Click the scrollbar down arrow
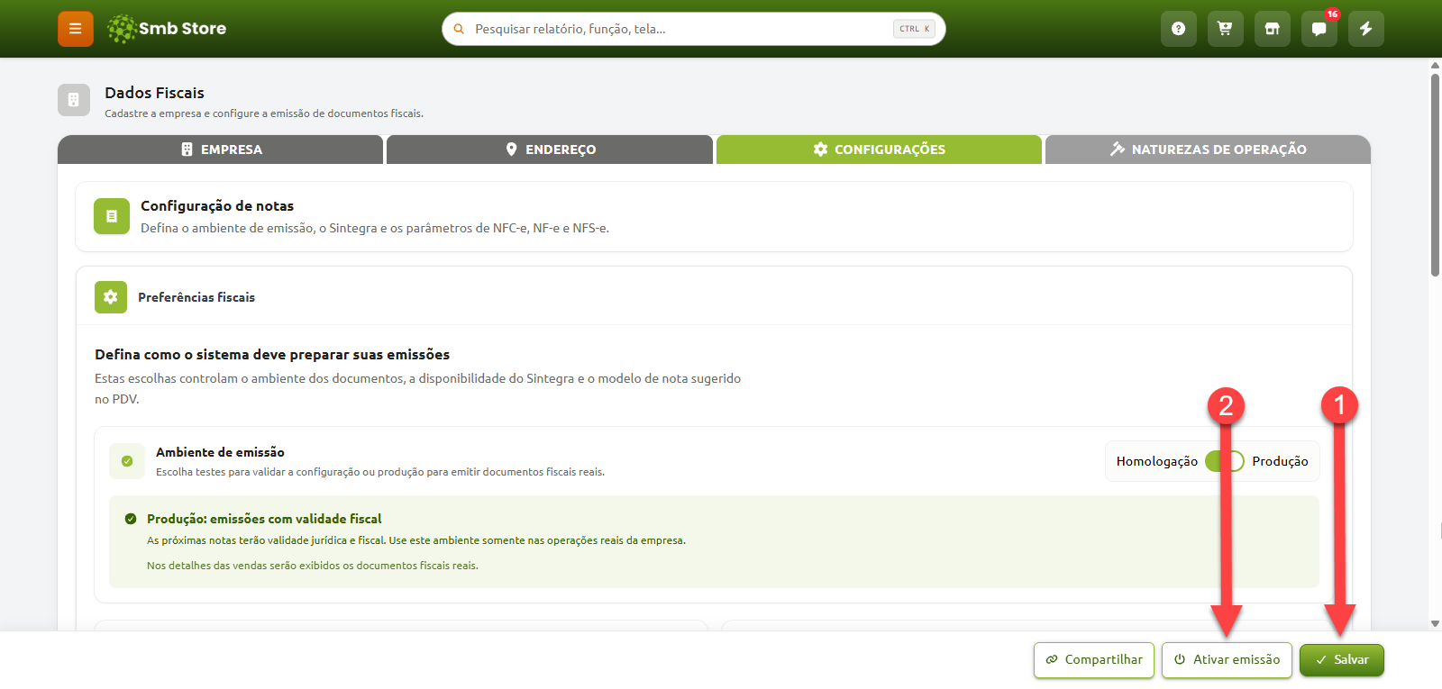Screen dimensions: 1442x689 1435,623
